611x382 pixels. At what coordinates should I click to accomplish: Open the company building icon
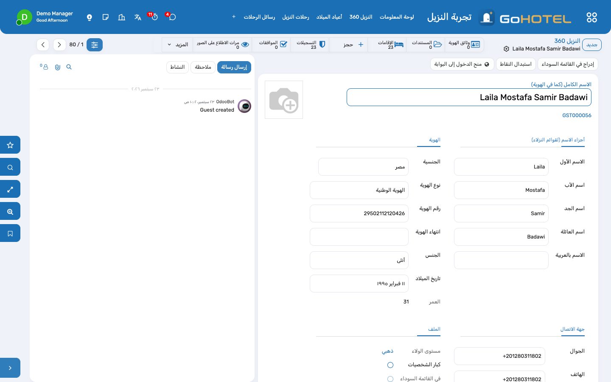pyautogui.click(x=122, y=17)
